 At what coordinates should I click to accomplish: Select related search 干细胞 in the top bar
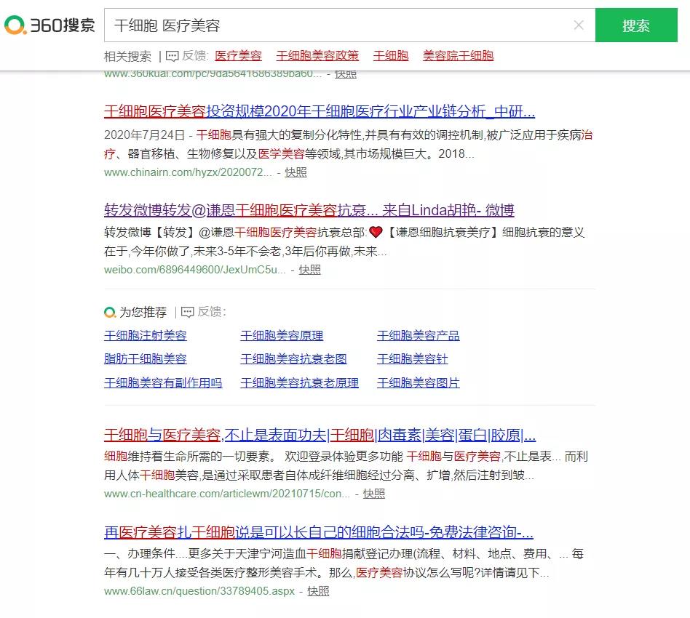pyautogui.click(x=391, y=56)
